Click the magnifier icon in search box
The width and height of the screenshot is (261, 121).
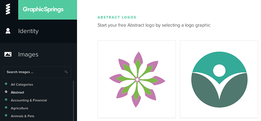66,72
